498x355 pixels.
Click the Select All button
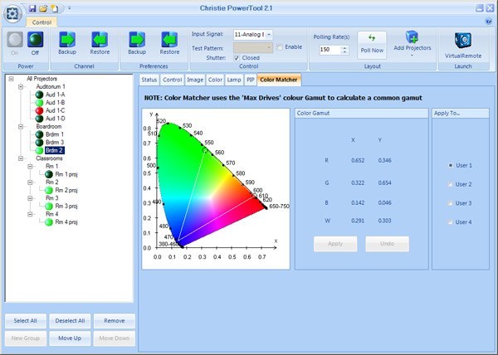26,321
